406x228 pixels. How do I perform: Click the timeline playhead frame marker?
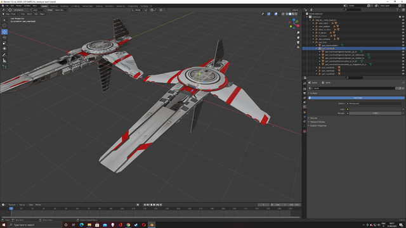tap(11, 208)
